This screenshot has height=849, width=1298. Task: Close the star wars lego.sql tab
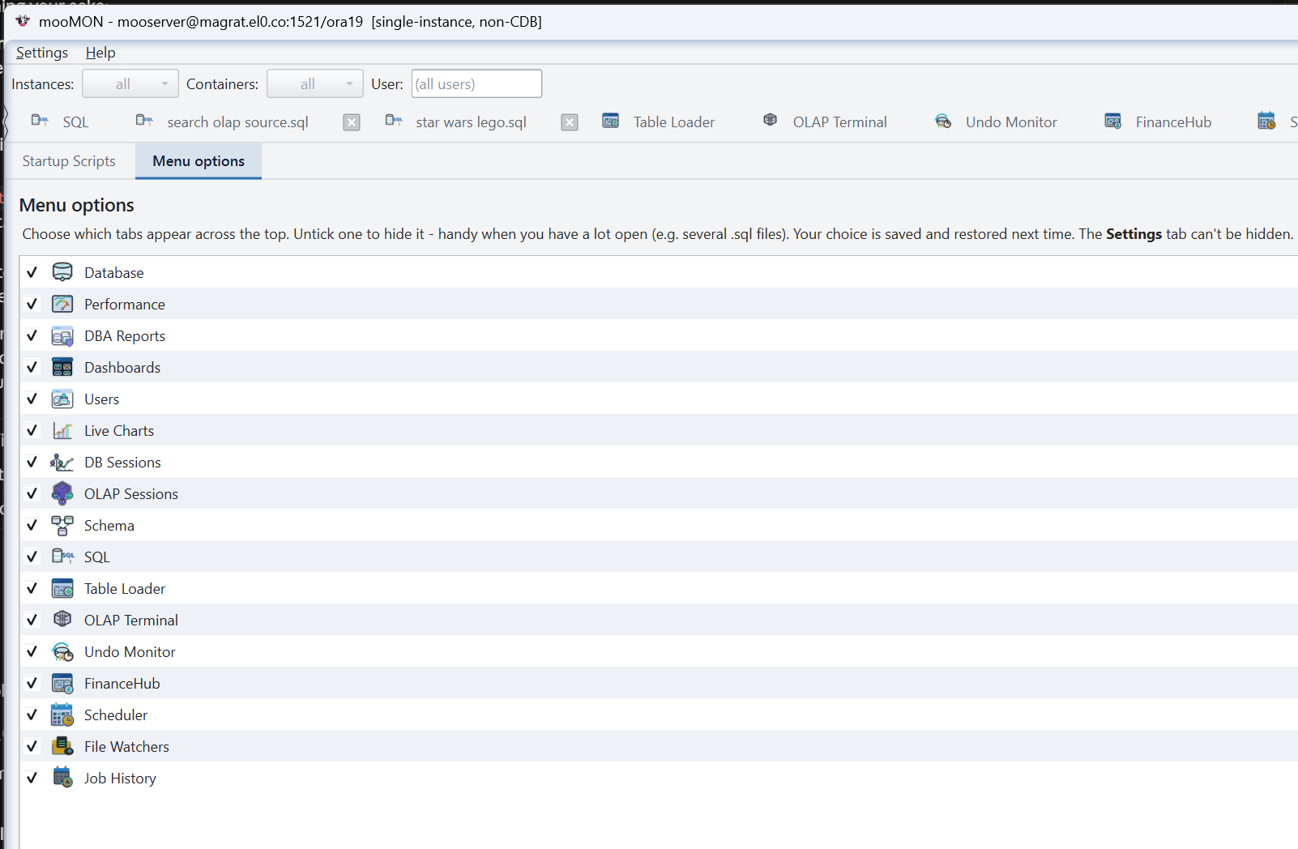pyautogui.click(x=570, y=122)
